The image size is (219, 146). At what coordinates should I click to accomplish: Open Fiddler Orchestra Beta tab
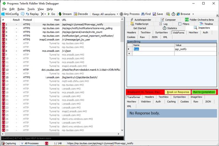pyautogui.click(x=199, y=20)
